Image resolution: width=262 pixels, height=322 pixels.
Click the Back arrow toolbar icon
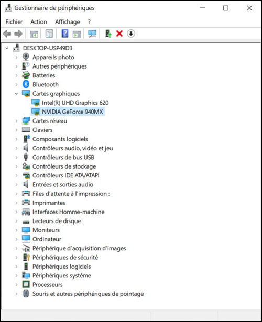click(x=7, y=34)
